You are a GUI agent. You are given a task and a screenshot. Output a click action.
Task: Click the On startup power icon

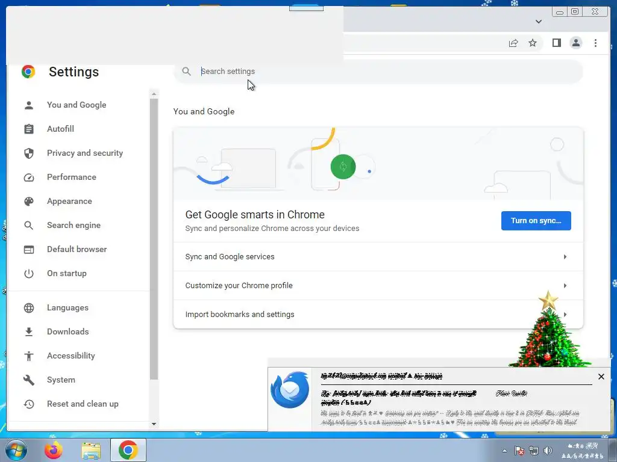pos(29,274)
